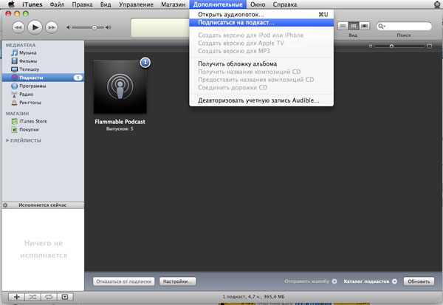
Task: Toggle shuffle playback
Action: point(32,297)
